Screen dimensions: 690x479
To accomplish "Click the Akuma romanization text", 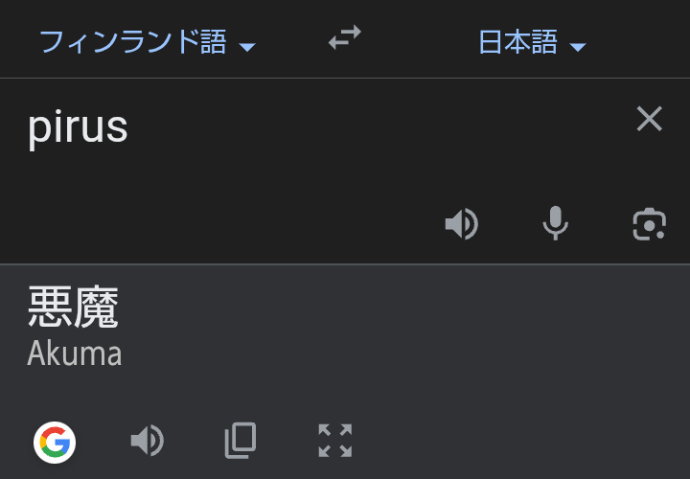I will (x=75, y=354).
